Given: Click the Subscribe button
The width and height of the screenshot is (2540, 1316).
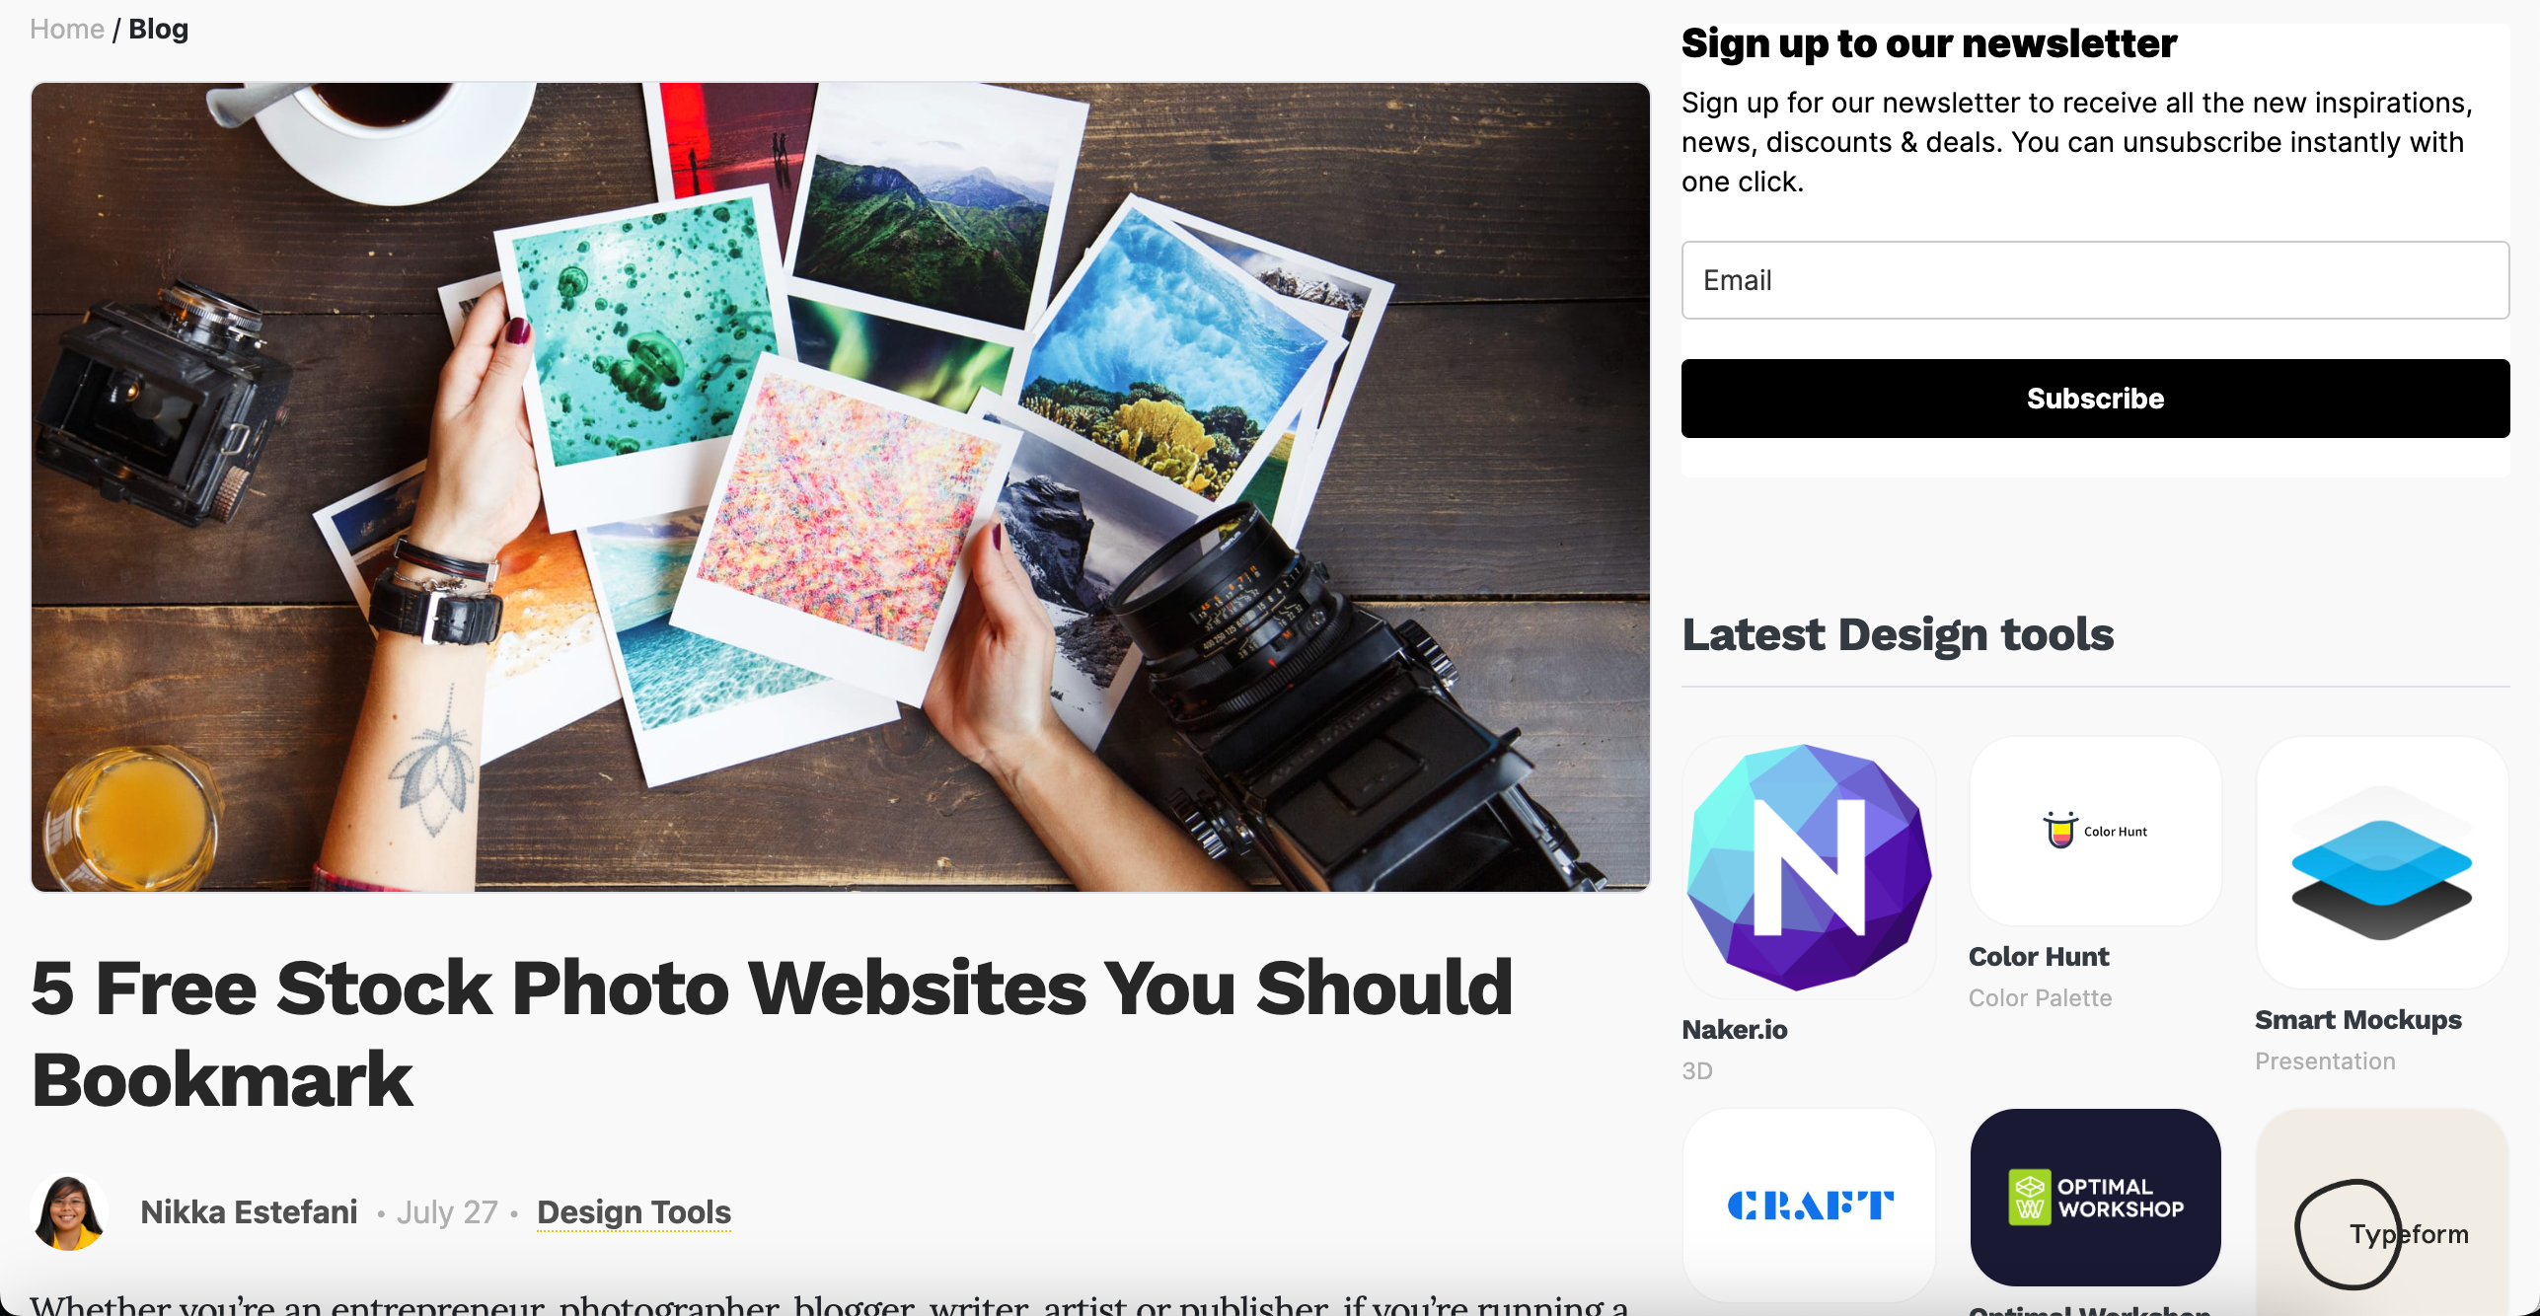Looking at the screenshot, I should tap(2095, 398).
